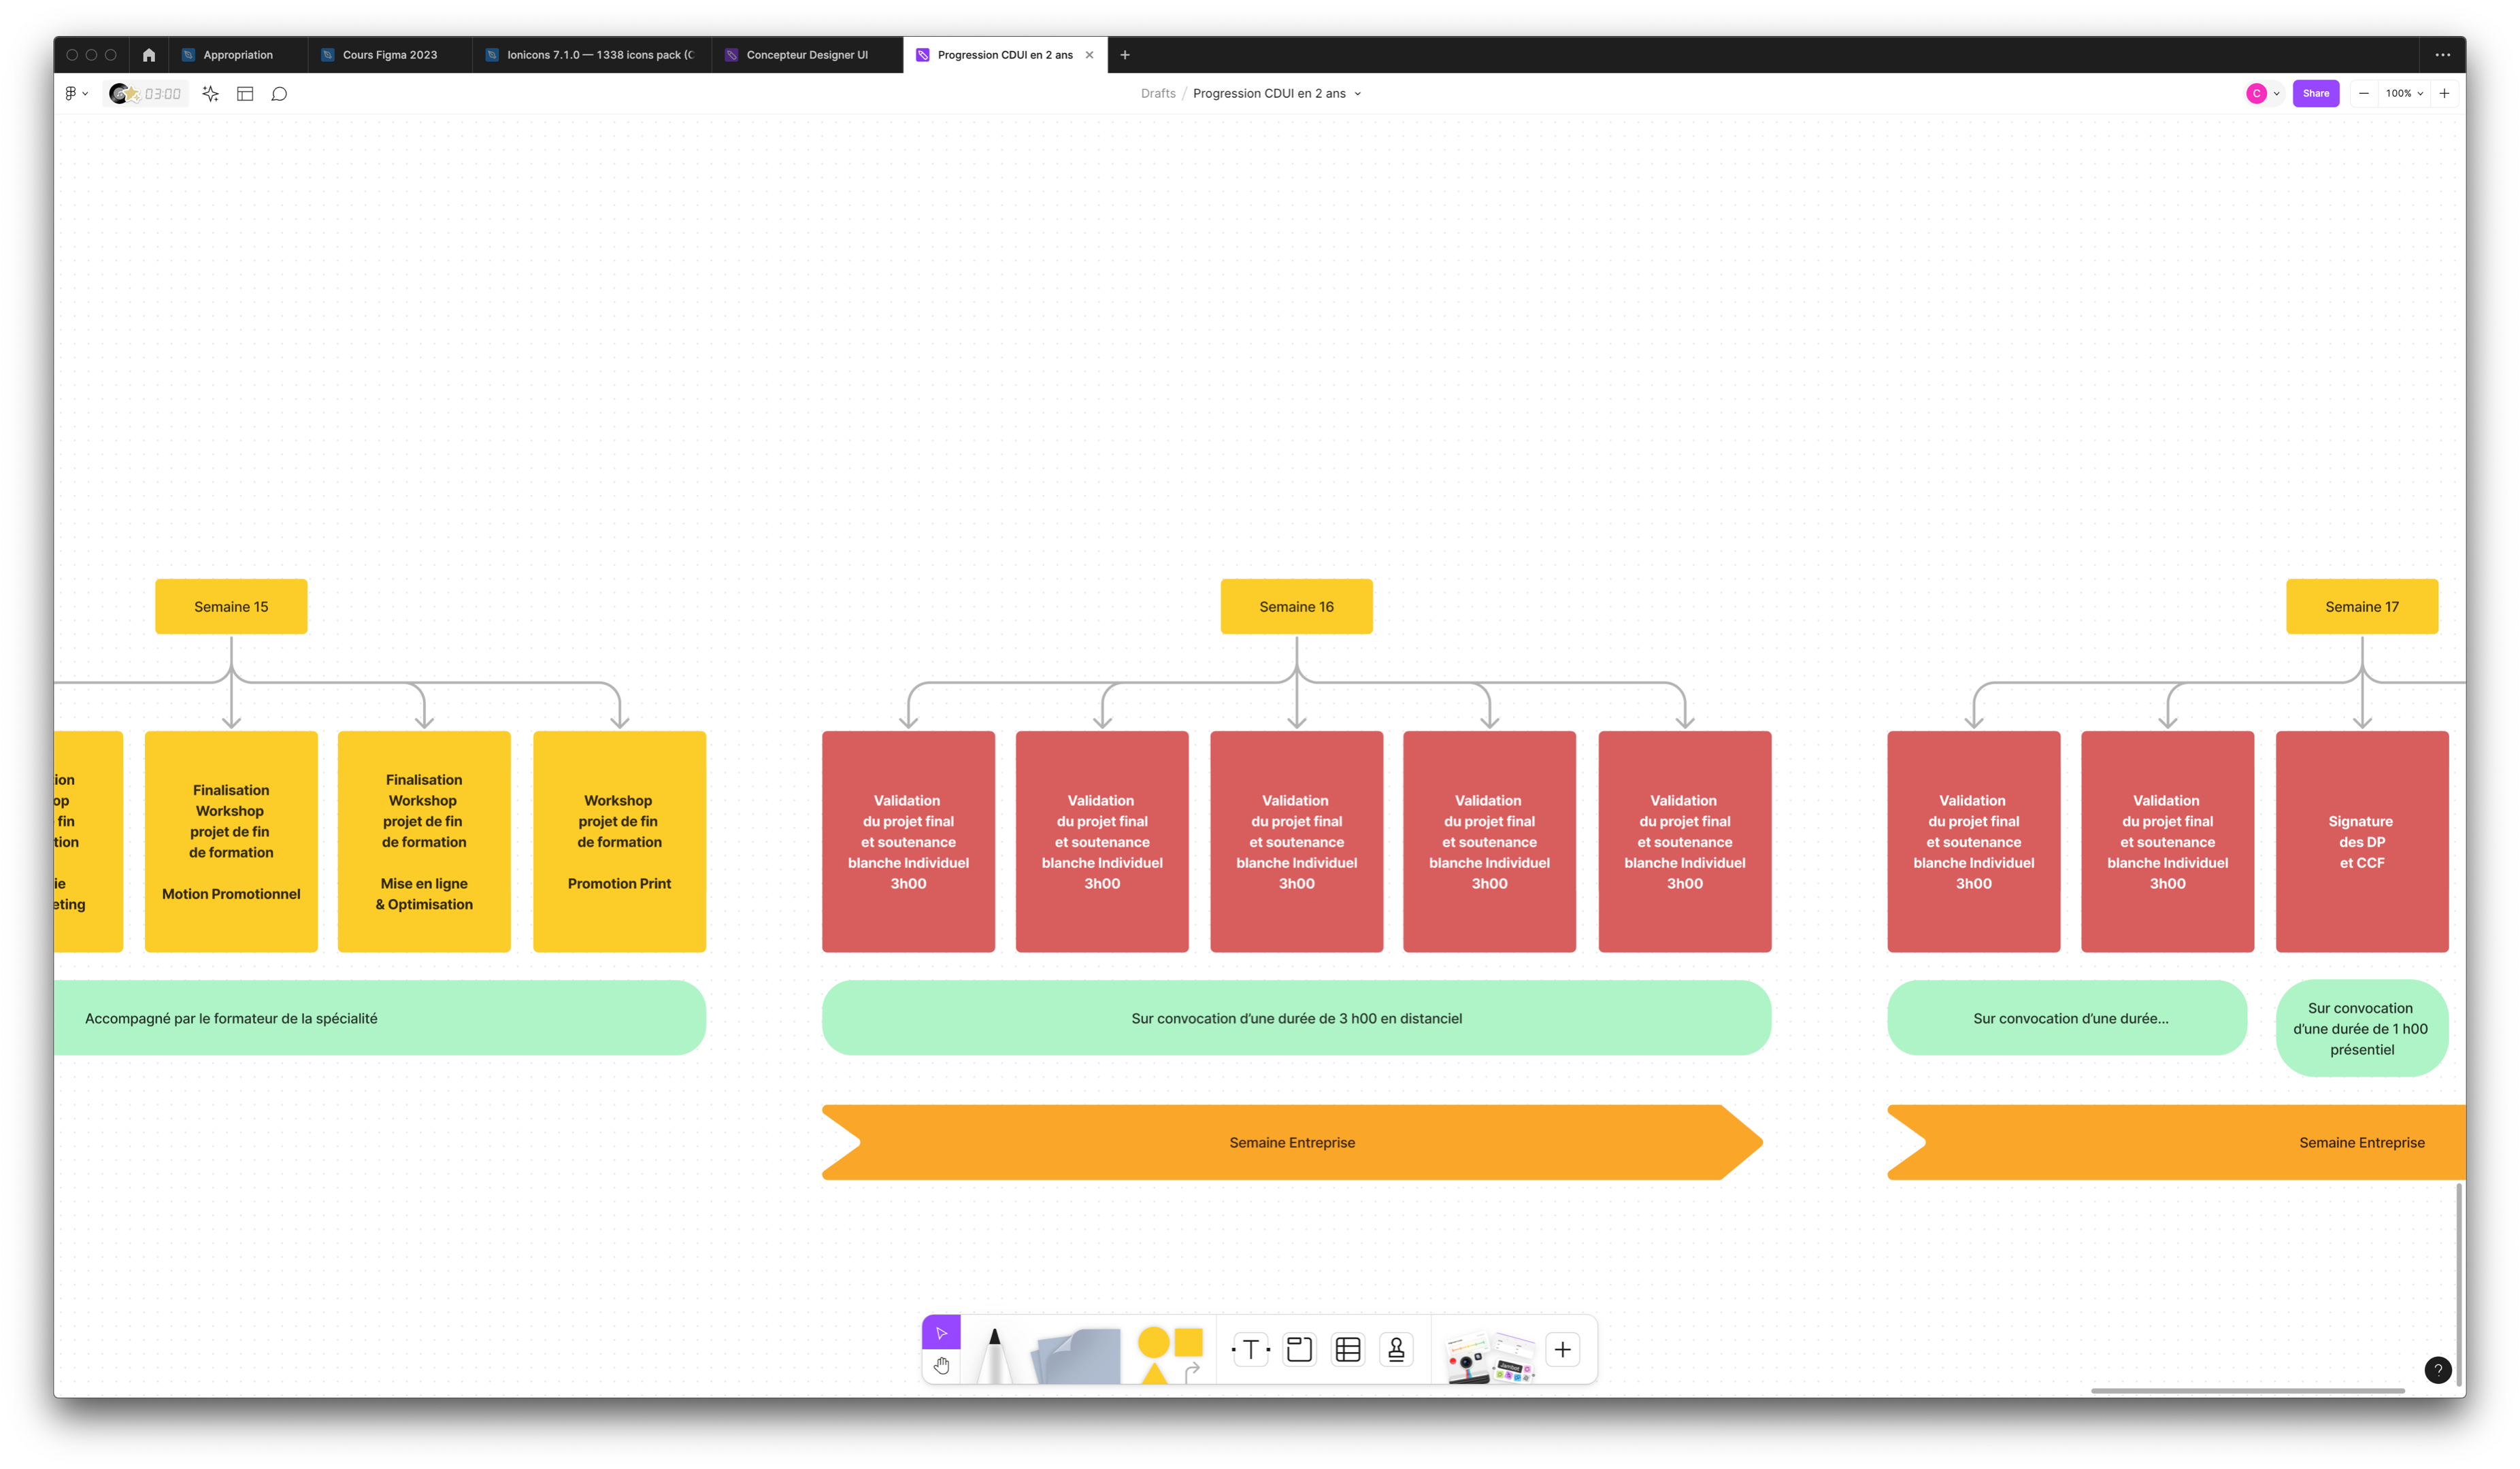Expand the Figma main menu

pos(76,94)
